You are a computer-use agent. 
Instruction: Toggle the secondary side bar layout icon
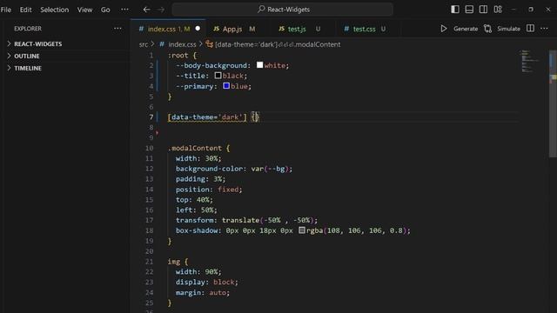(483, 10)
